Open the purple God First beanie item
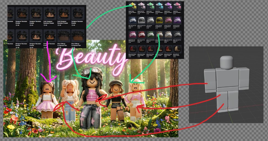The height and width of the screenshot is (141, 268). (177, 20)
